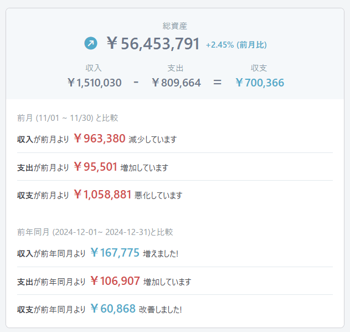Image resolution: width=350 pixels, height=332 pixels.
Task: Click the expense increase amount ¥95,501
Action: 95,167
